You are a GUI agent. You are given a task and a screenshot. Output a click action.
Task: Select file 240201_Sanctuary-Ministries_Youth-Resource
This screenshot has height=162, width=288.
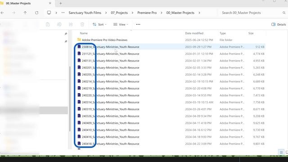[x=110, y=67]
